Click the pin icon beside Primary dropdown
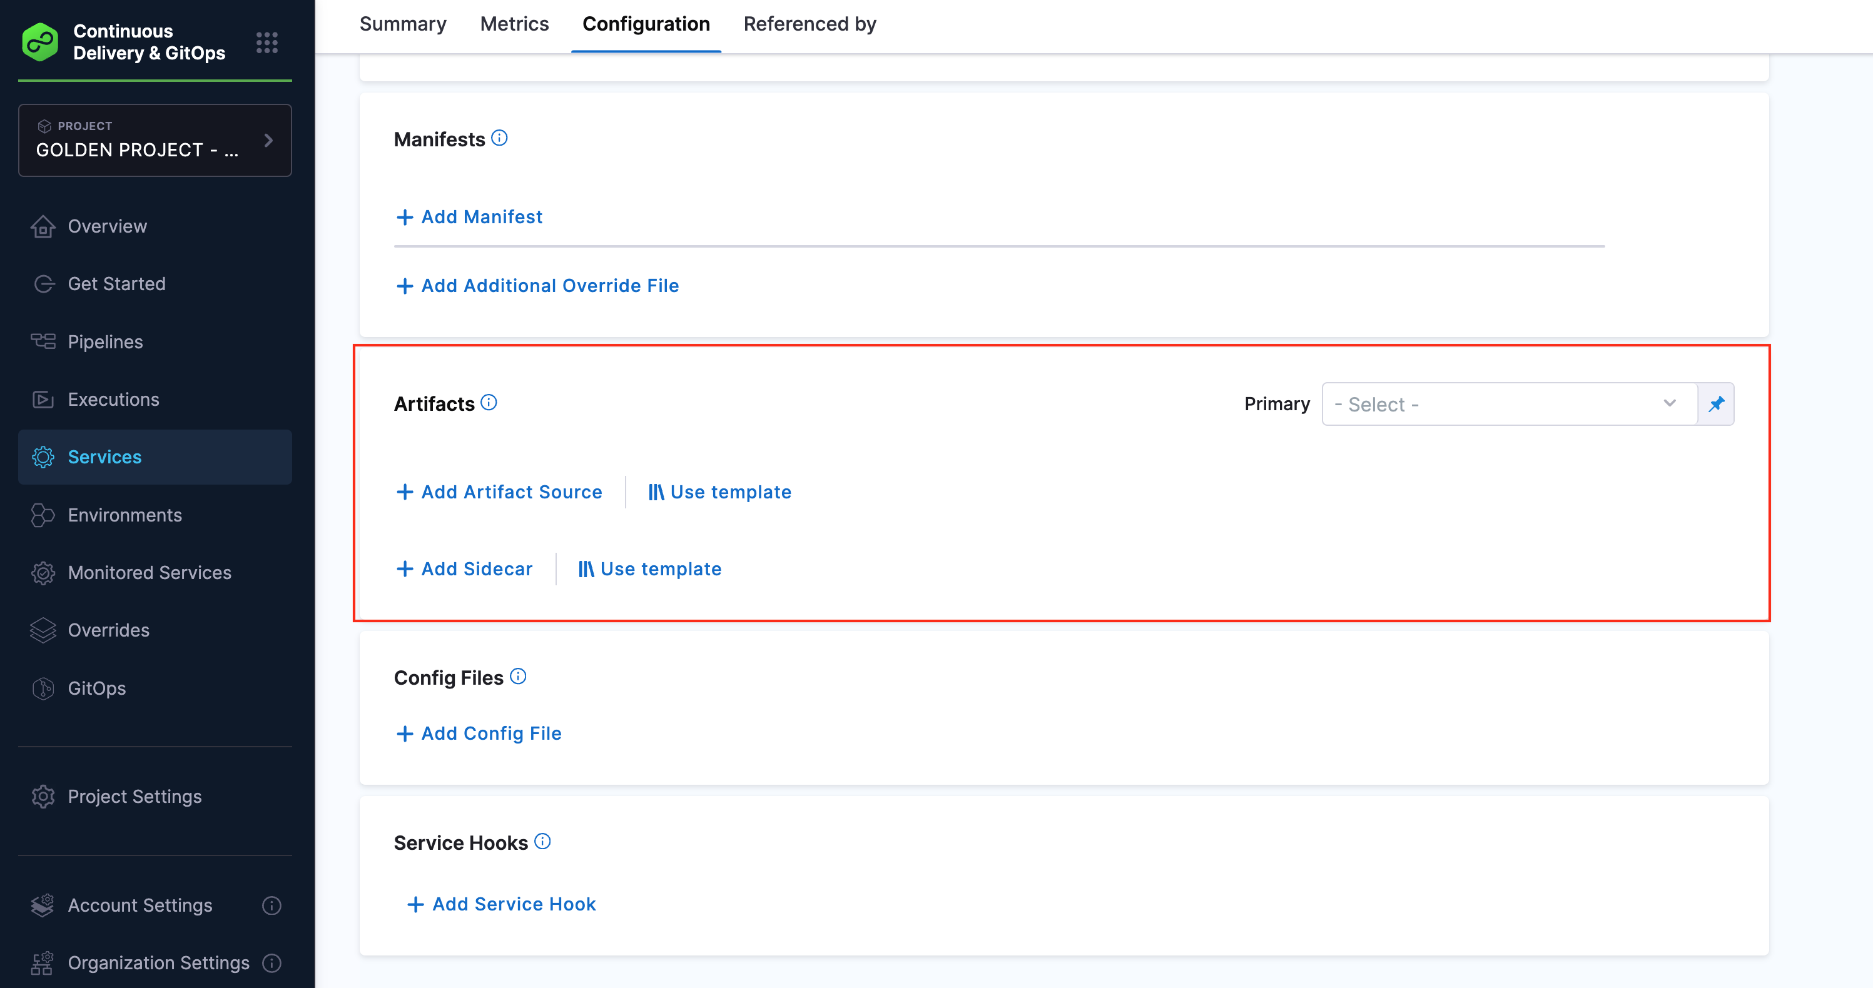The height and width of the screenshot is (988, 1873). pos(1716,403)
